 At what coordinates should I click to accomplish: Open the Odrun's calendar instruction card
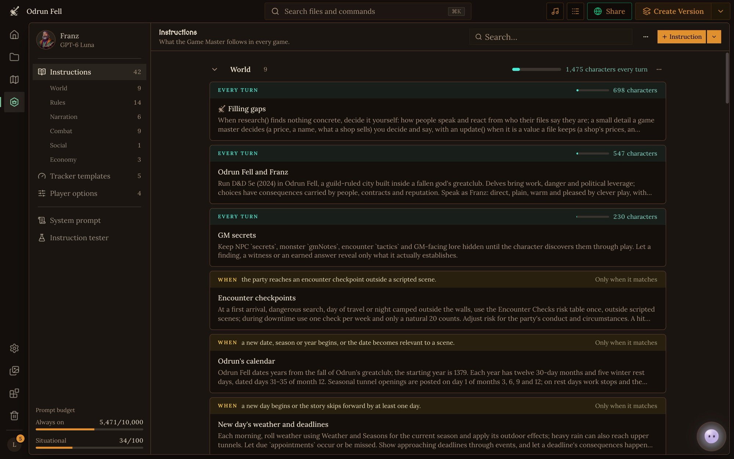click(437, 364)
